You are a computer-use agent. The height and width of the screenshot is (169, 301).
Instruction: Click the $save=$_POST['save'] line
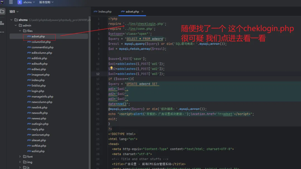[x=127, y=59]
